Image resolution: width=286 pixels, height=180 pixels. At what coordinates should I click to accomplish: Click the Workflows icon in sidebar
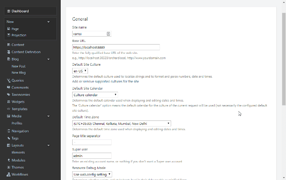pyautogui.click(x=9, y=174)
